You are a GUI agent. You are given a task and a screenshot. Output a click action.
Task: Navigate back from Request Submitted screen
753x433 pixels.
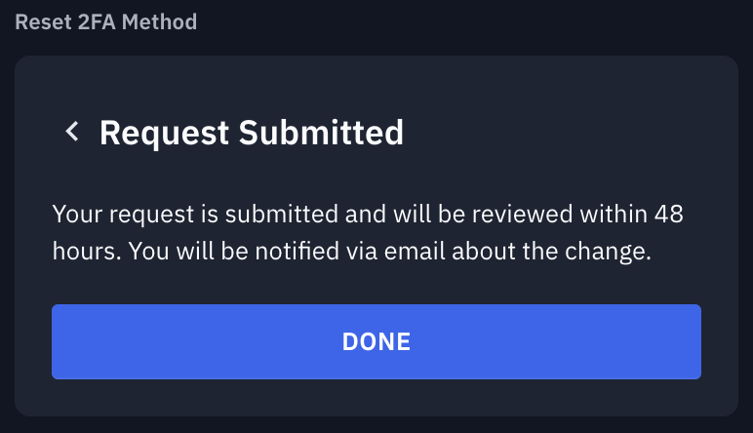[71, 132]
